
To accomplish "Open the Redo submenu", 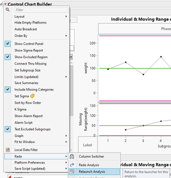I will 36,156.
